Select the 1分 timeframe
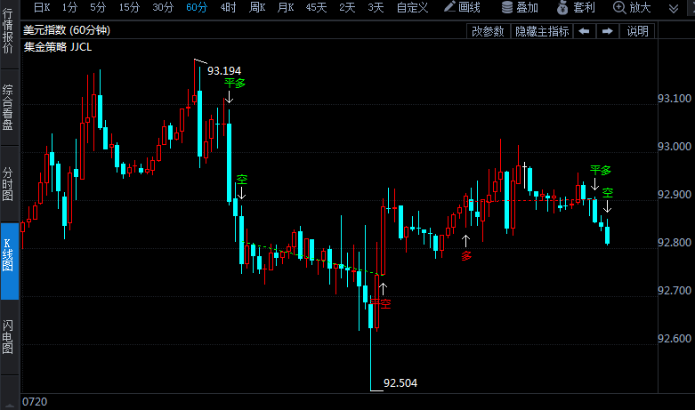This screenshot has width=695, height=410. [x=69, y=7]
